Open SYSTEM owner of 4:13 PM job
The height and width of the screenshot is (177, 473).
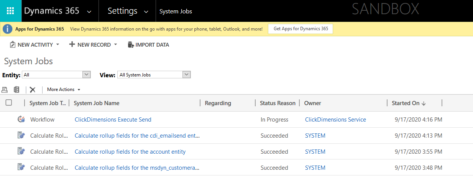click(x=315, y=136)
